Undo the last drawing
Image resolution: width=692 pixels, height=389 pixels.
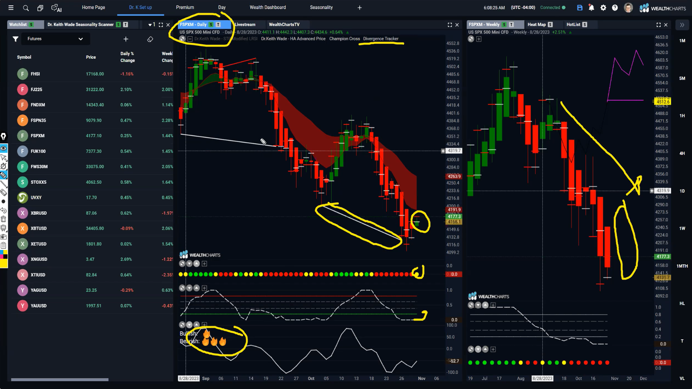(4, 210)
